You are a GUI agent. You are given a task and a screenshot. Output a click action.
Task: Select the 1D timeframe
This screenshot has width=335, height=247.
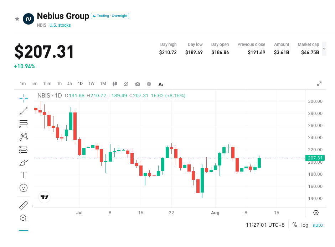(80, 84)
